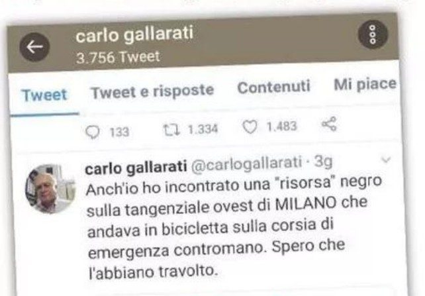Open the tweet via 3g timestamp

[x=323, y=162]
